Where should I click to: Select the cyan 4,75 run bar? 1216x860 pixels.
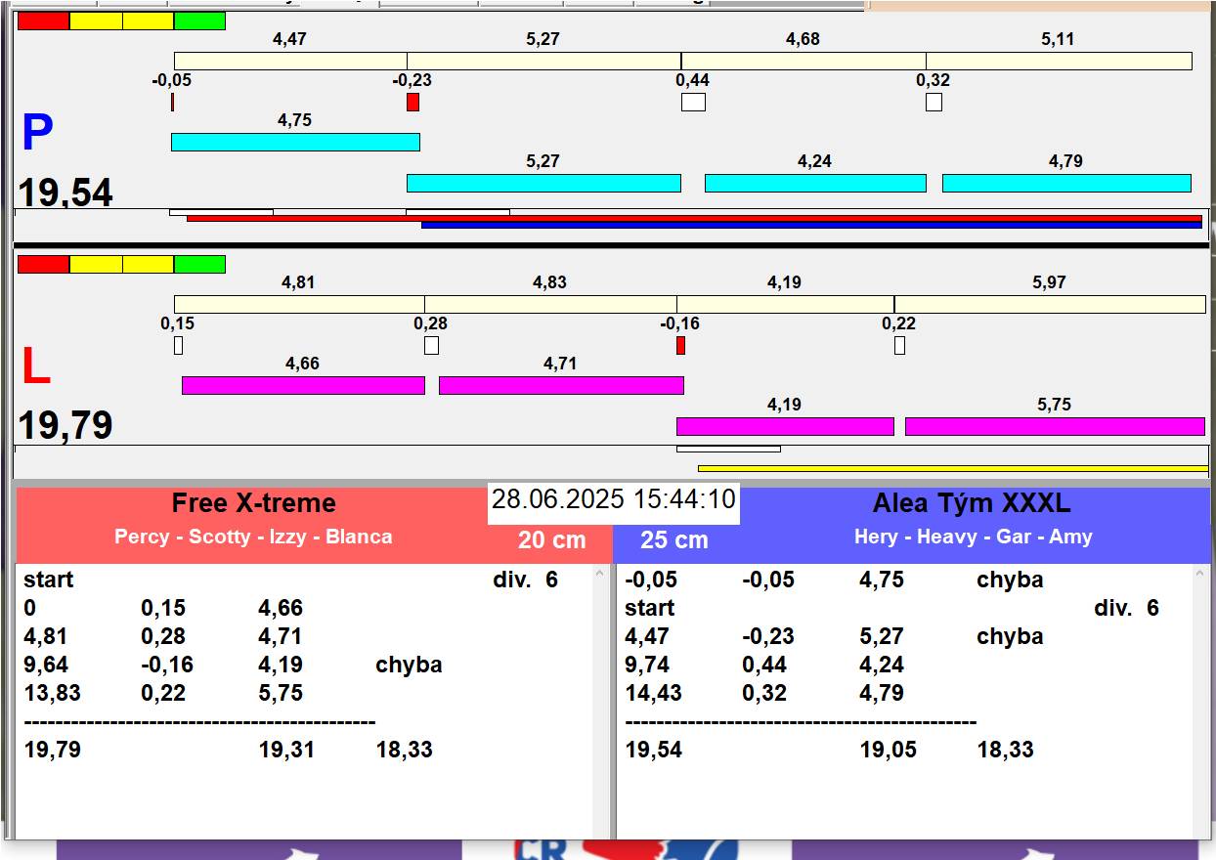pyautogui.click(x=295, y=142)
